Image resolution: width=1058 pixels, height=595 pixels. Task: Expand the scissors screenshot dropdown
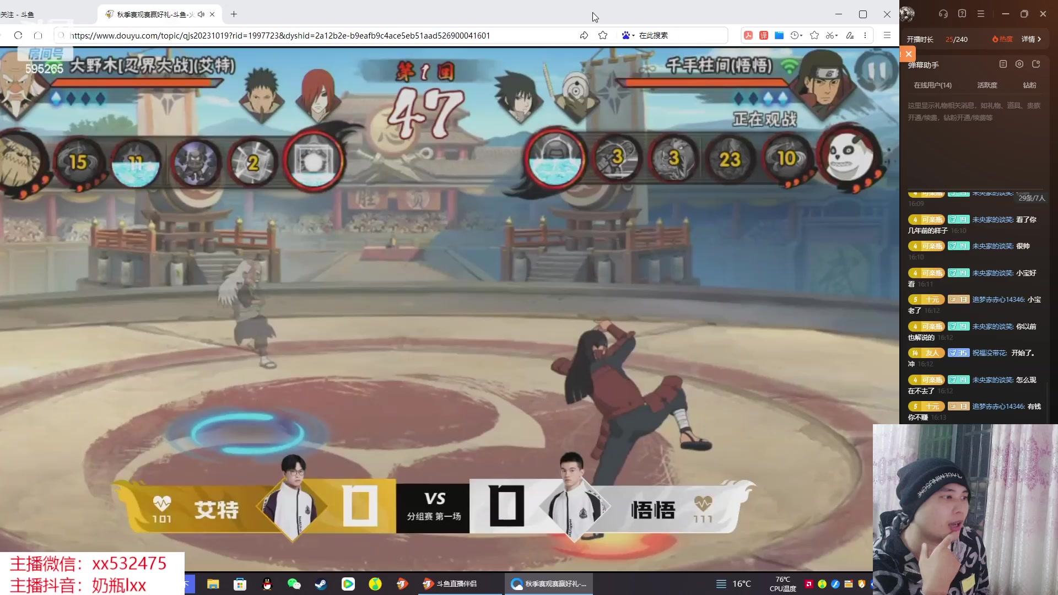click(x=832, y=35)
